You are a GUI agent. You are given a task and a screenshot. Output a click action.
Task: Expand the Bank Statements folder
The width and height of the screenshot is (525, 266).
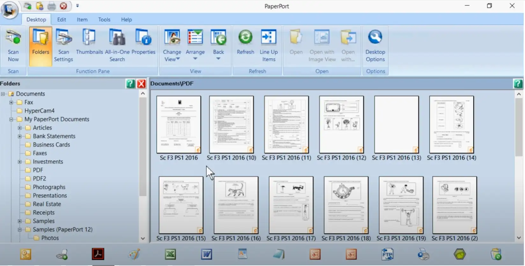point(20,136)
